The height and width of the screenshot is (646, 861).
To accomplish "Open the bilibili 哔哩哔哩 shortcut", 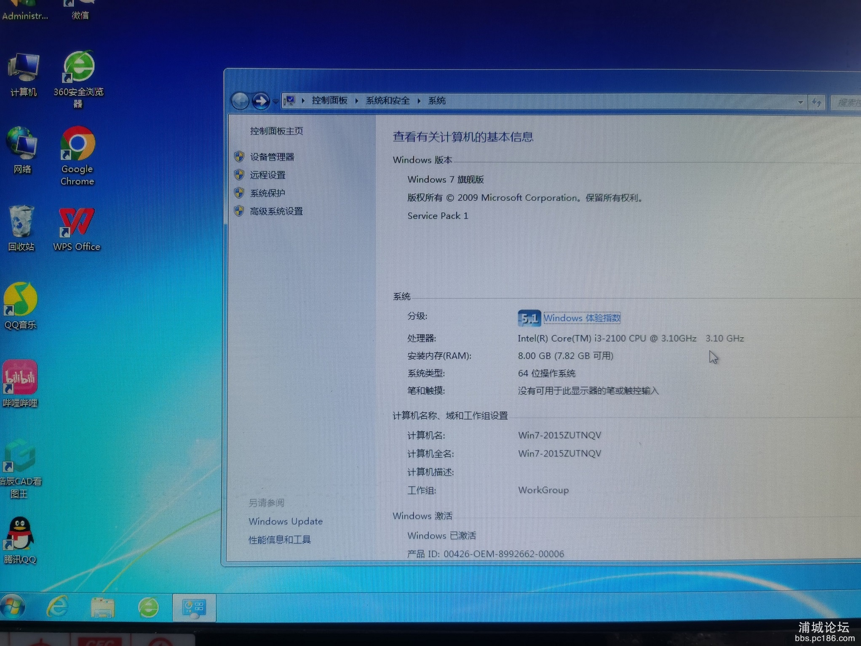I will (x=20, y=378).
